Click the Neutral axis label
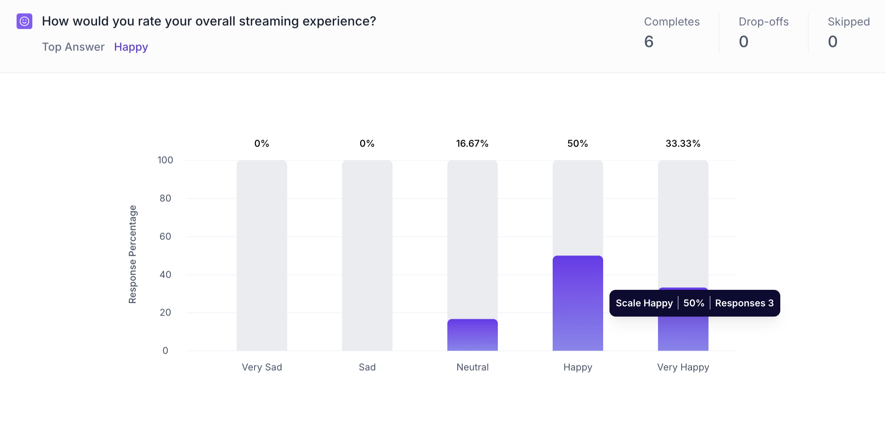This screenshot has width=886, height=430. point(472,367)
